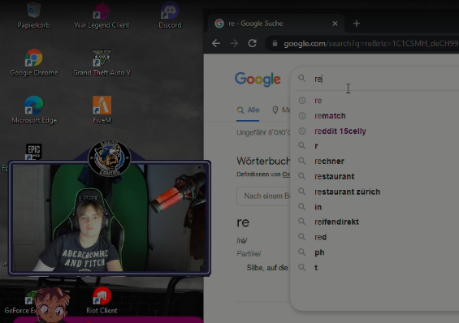Launch Grand Theft Auto V shortcut
Image resolution: width=459 pixels, height=323 pixels.
pyautogui.click(x=102, y=62)
